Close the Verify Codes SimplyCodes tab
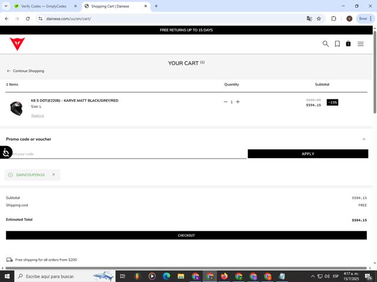 coord(75,6)
